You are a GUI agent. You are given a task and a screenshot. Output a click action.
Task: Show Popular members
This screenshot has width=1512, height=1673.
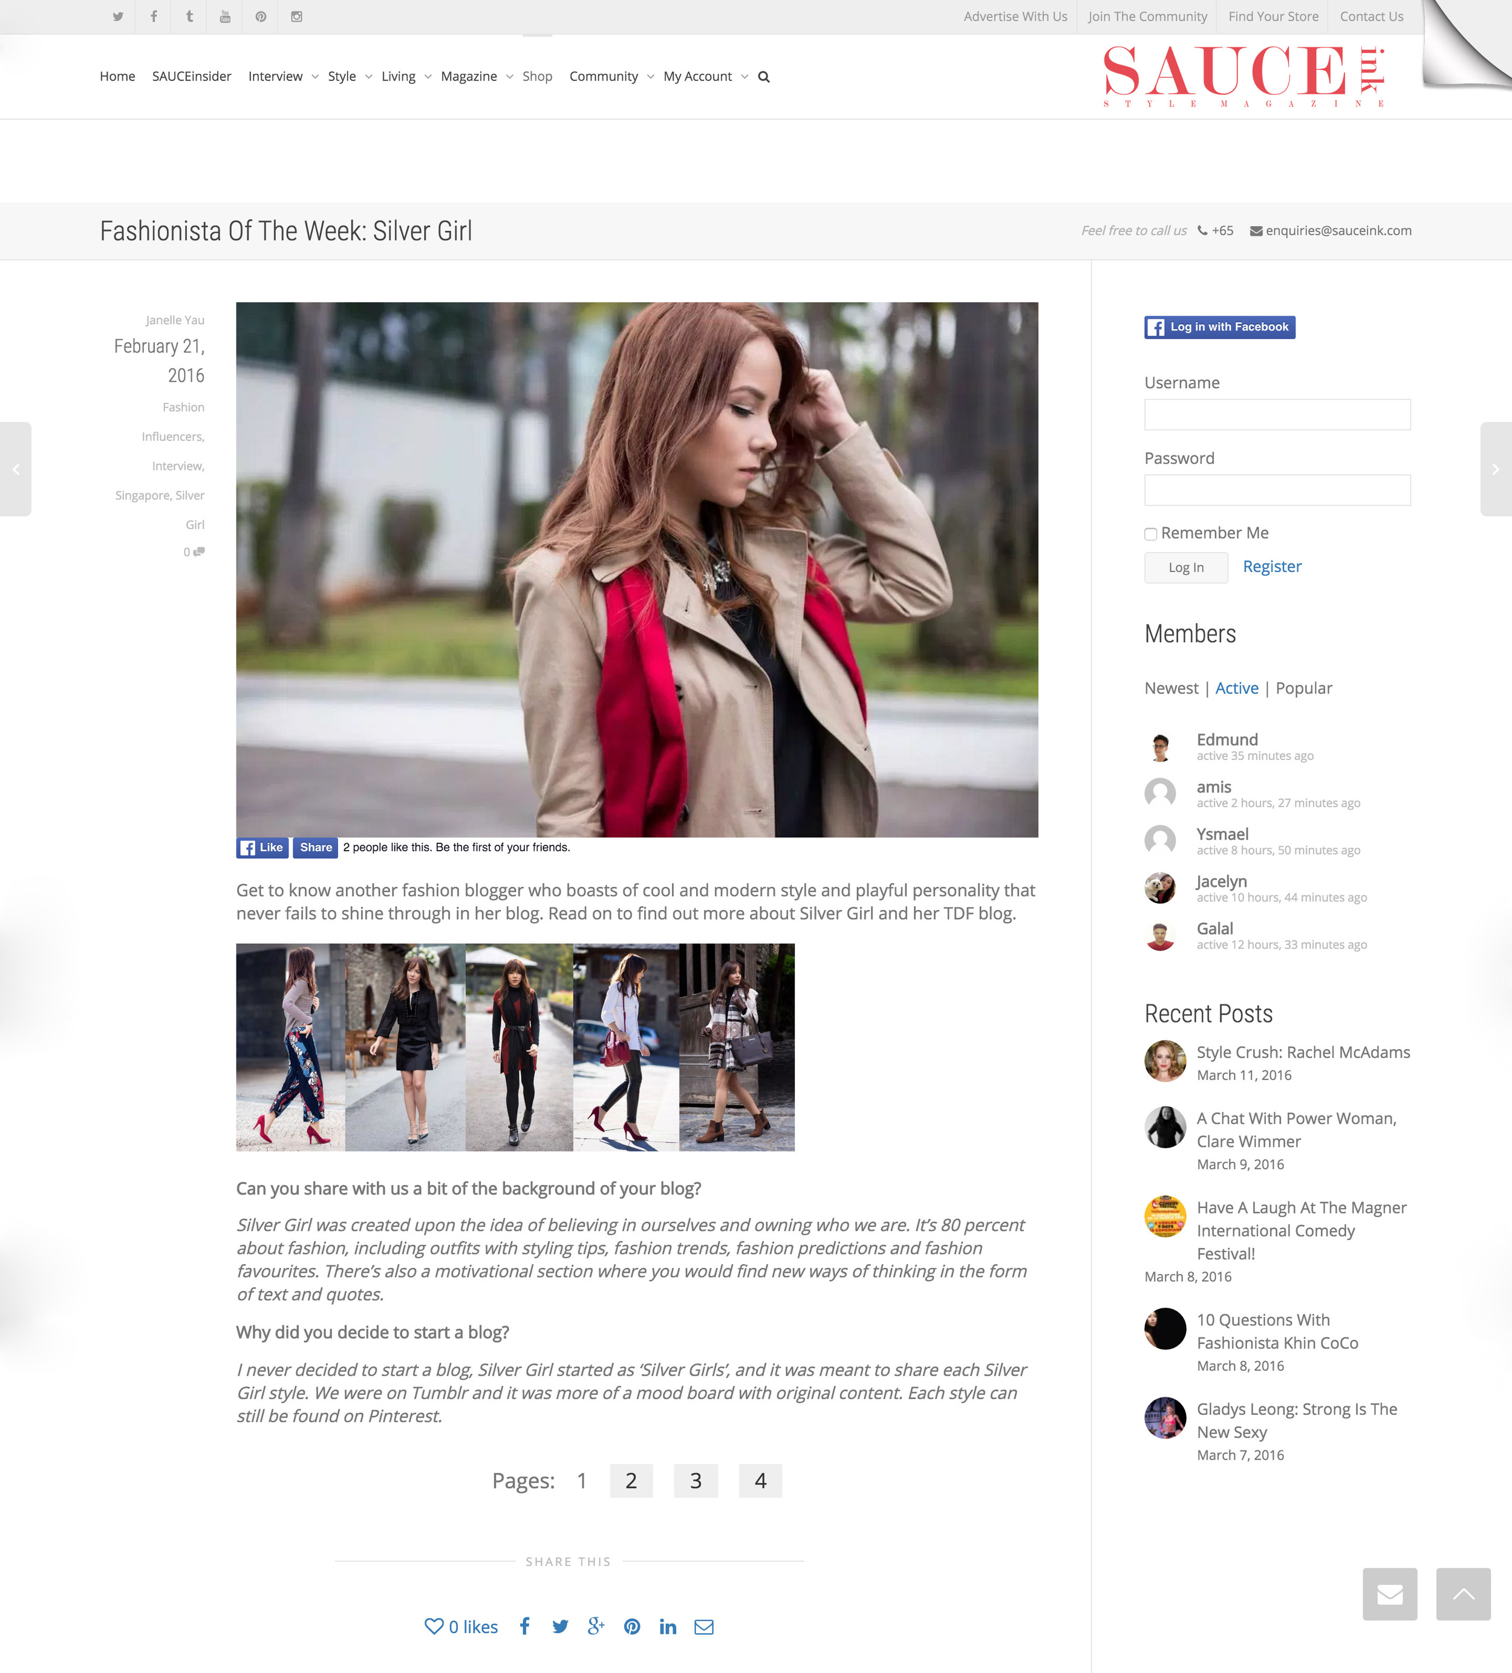pyautogui.click(x=1303, y=688)
